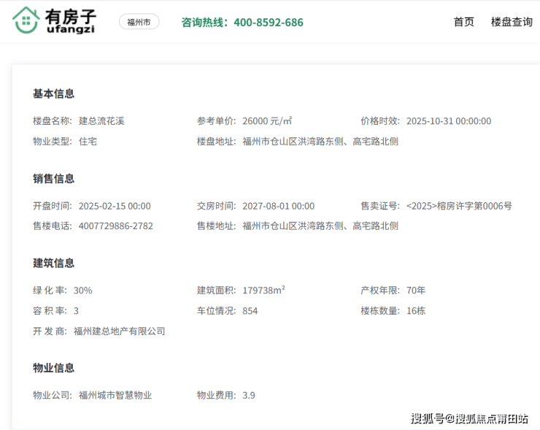Click the 销售信息 section heading
This screenshot has height=430, width=540.
click(x=53, y=179)
